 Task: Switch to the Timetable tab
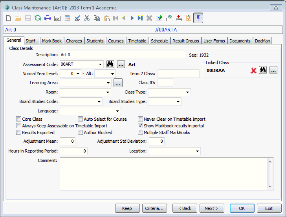(137, 41)
